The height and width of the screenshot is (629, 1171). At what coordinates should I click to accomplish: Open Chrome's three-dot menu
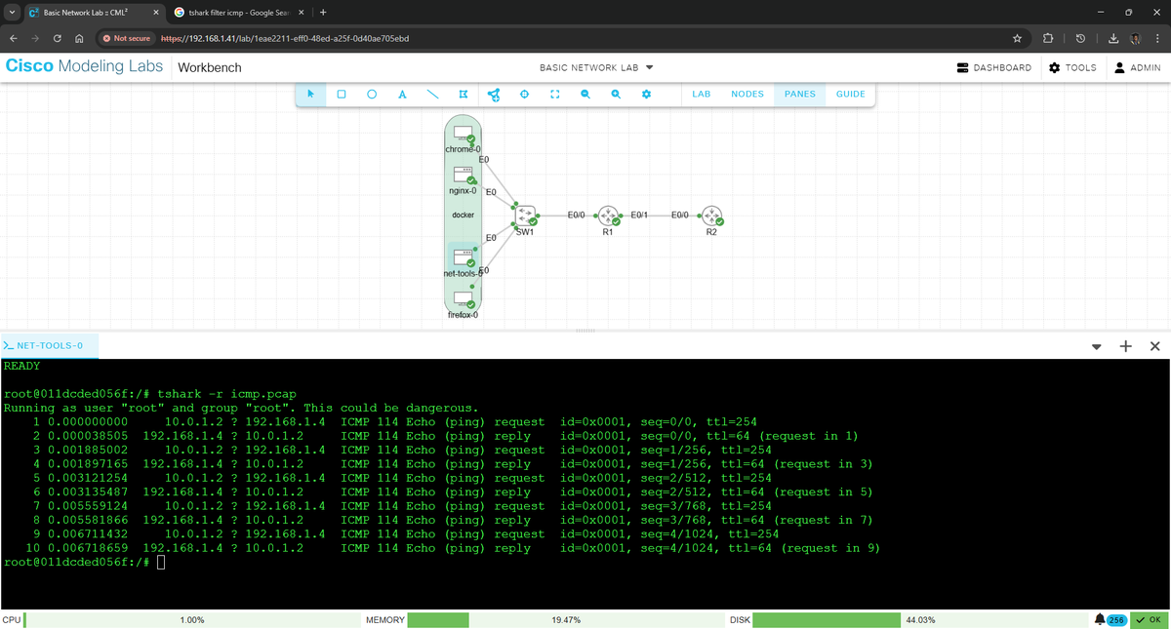pyautogui.click(x=1156, y=38)
